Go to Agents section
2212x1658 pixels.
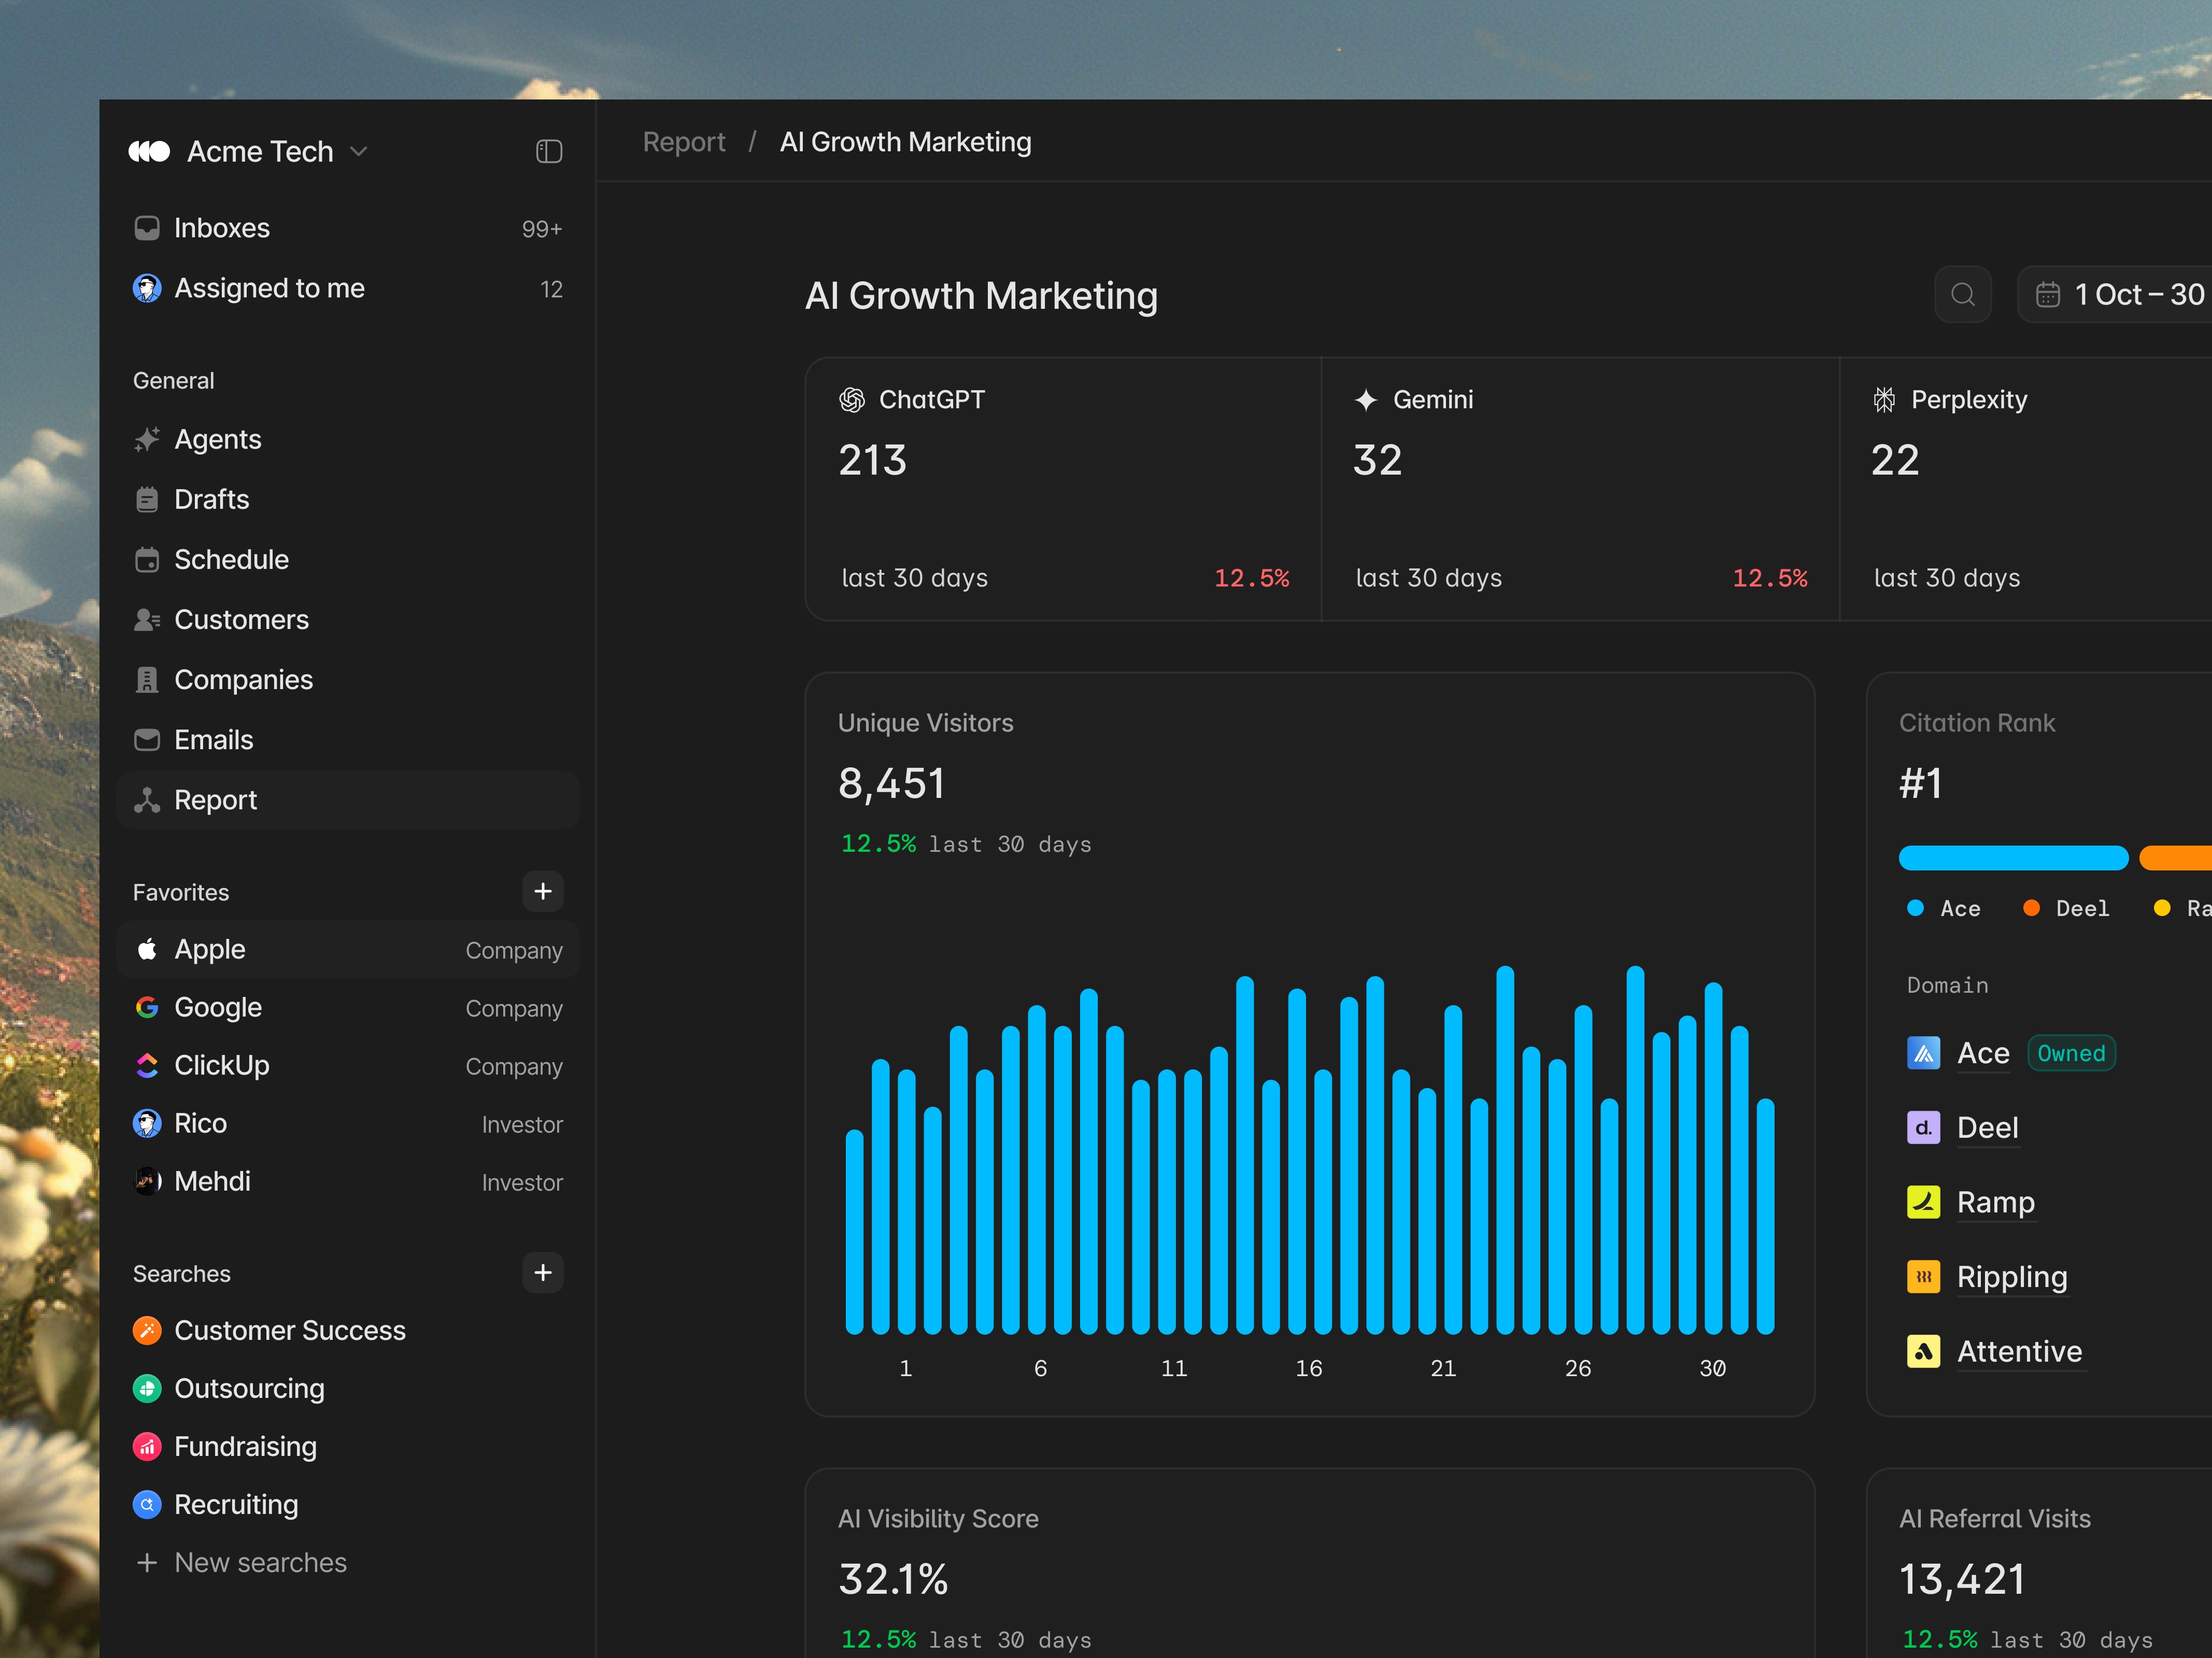(217, 439)
